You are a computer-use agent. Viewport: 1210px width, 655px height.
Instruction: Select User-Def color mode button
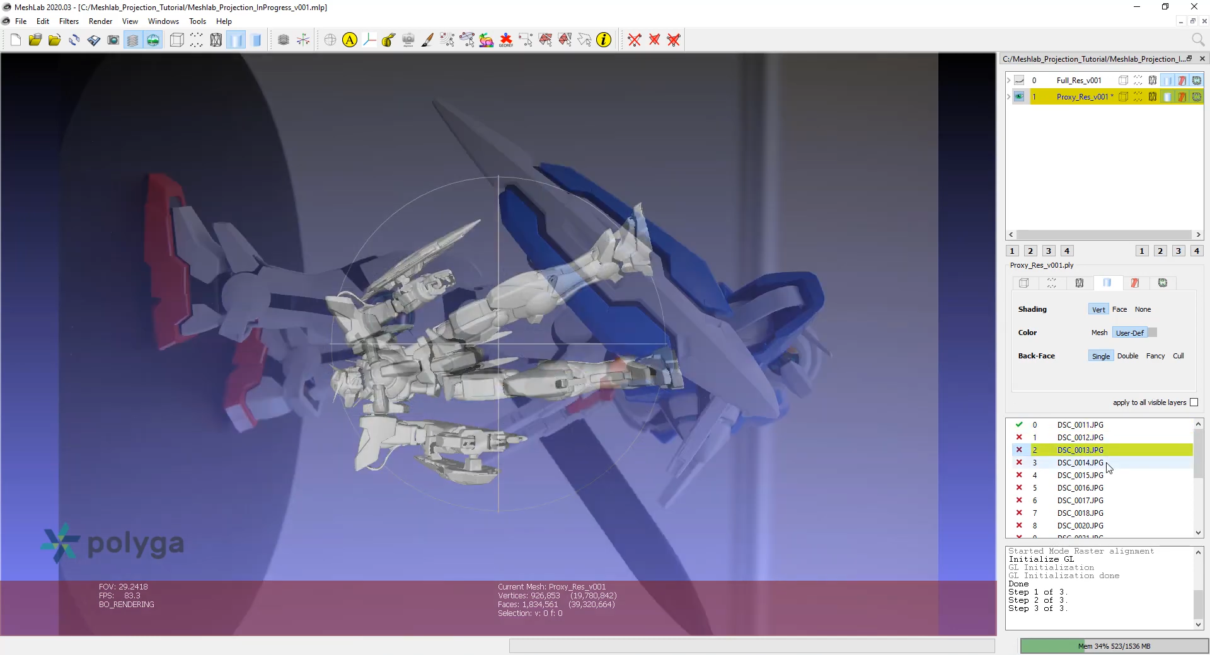1129,333
